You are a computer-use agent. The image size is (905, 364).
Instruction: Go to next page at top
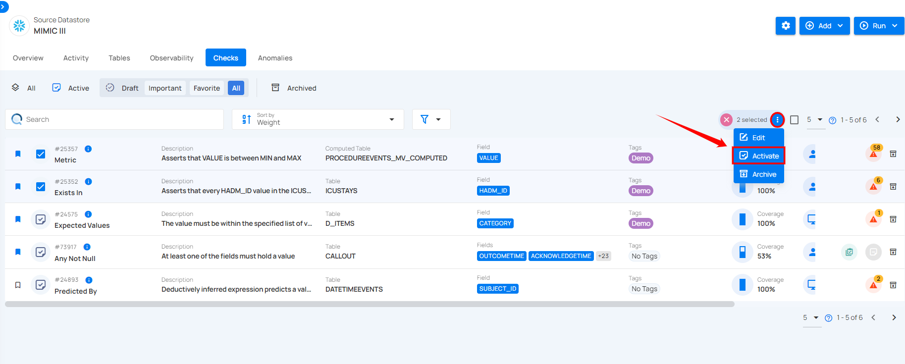pyautogui.click(x=898, y=119)
